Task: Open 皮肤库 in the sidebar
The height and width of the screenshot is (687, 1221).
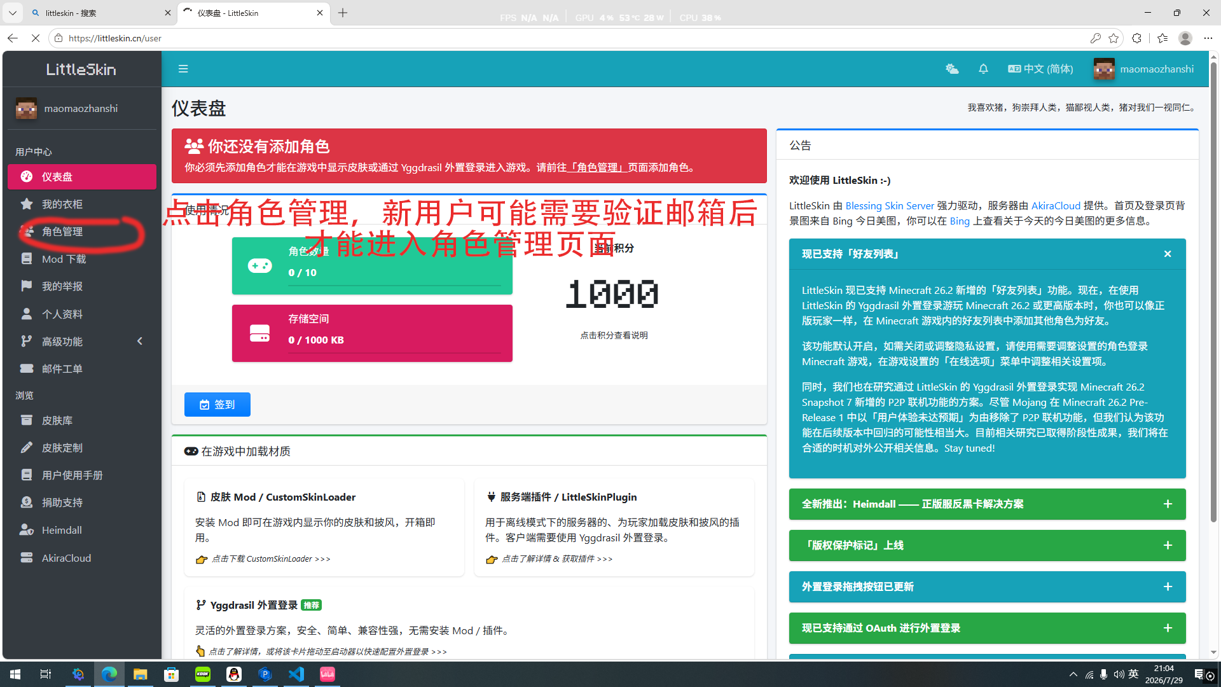Action: click(x=82, y=420)
